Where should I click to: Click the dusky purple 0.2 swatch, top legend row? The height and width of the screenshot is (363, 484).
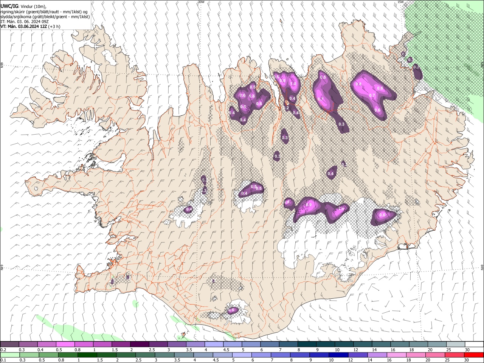pyautogui.click(x=9, y=344)
